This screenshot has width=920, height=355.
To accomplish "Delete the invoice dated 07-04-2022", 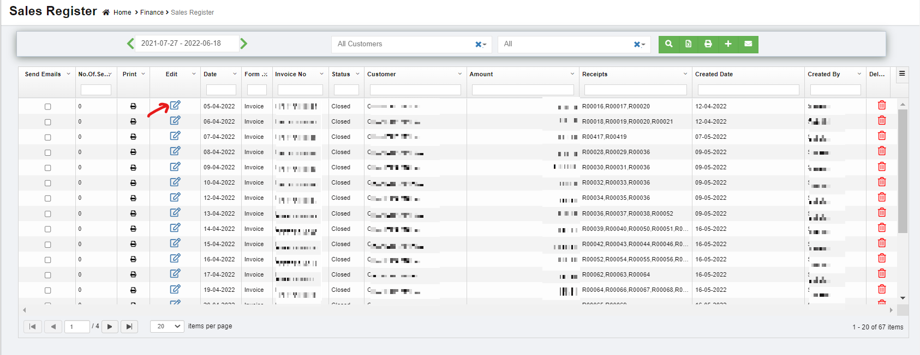I will pos(881,136).
